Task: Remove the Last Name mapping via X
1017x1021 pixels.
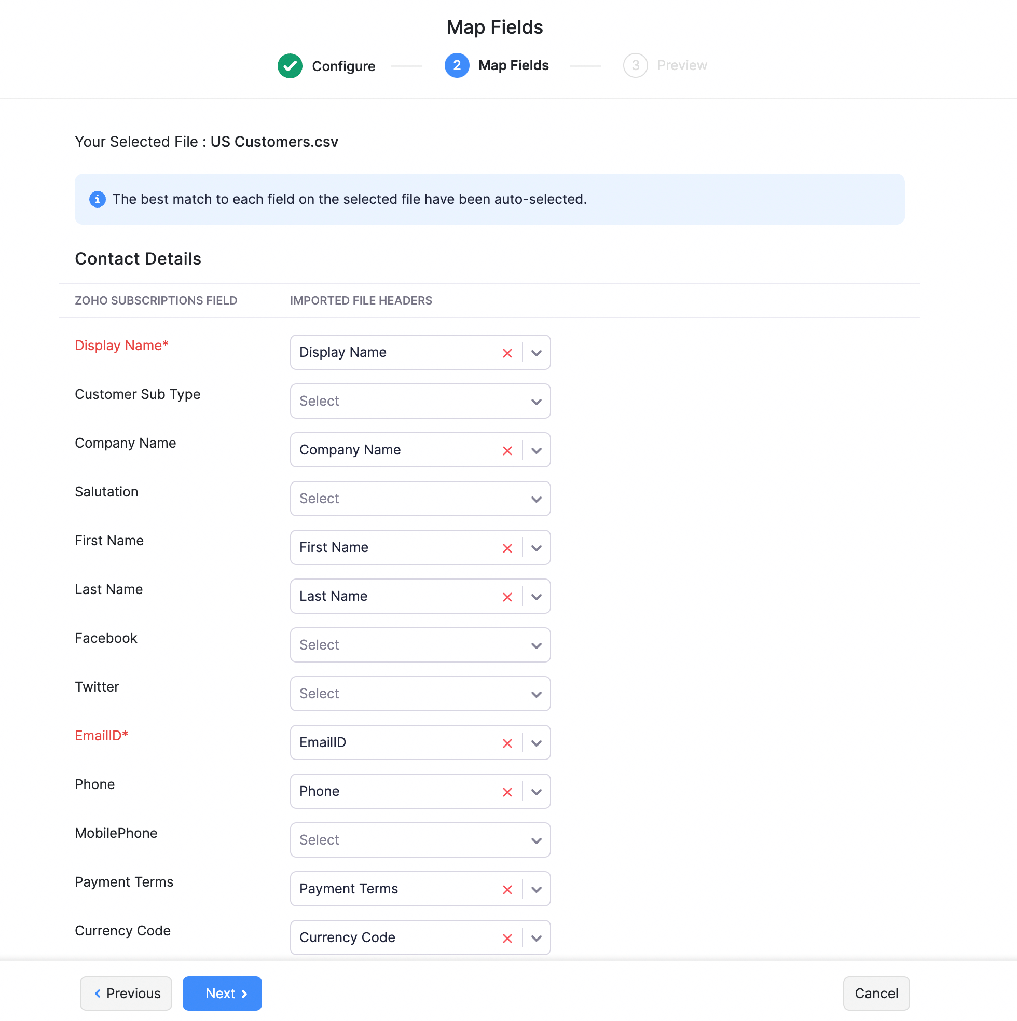Action: pos(507,597)
